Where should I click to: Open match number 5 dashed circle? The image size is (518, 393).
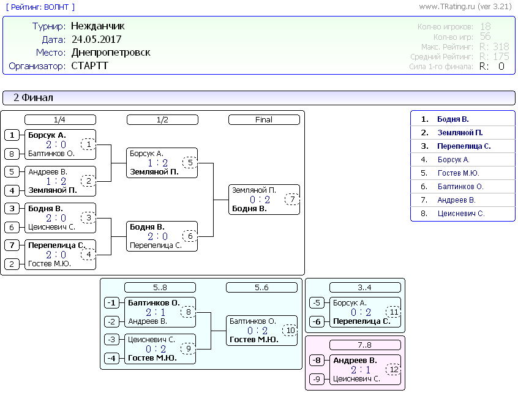(x=190, y=163)
